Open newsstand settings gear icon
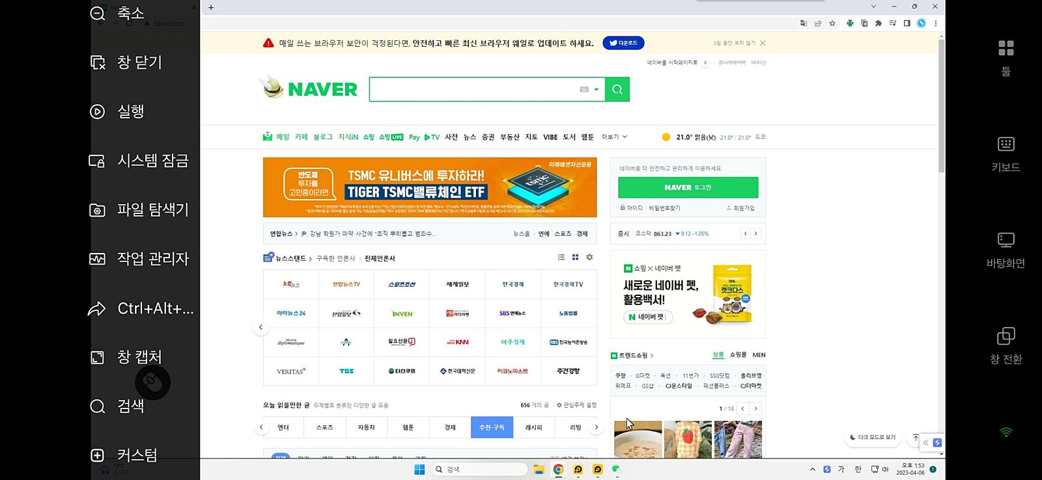 pyautogui.click(x=589, y=258)
